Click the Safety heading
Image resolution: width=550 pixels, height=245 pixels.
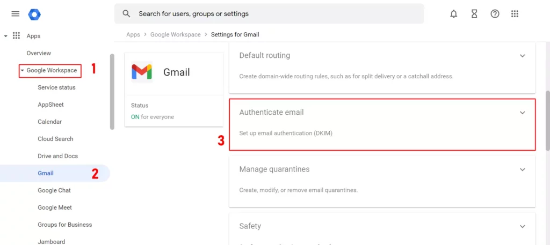coord(250,226)
